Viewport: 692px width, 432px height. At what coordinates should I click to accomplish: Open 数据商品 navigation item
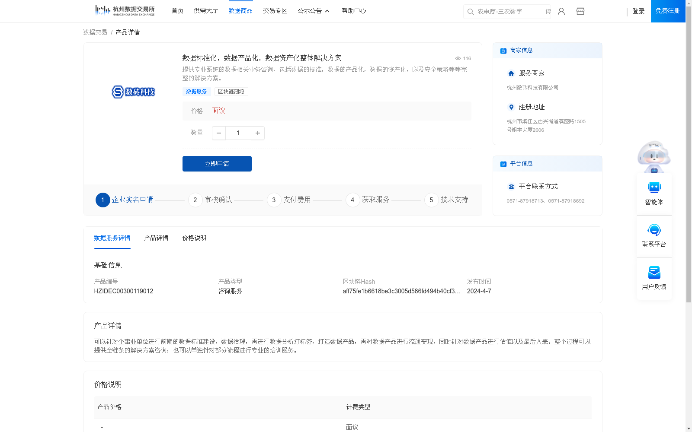[240, 11]
